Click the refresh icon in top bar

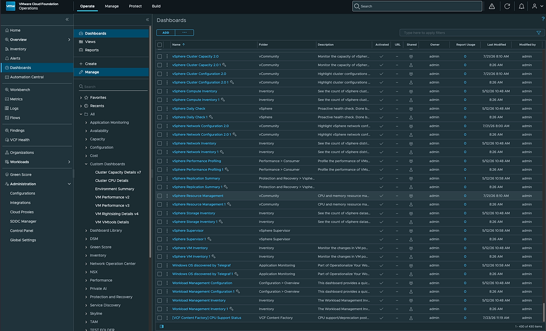[x=507, y=6]
